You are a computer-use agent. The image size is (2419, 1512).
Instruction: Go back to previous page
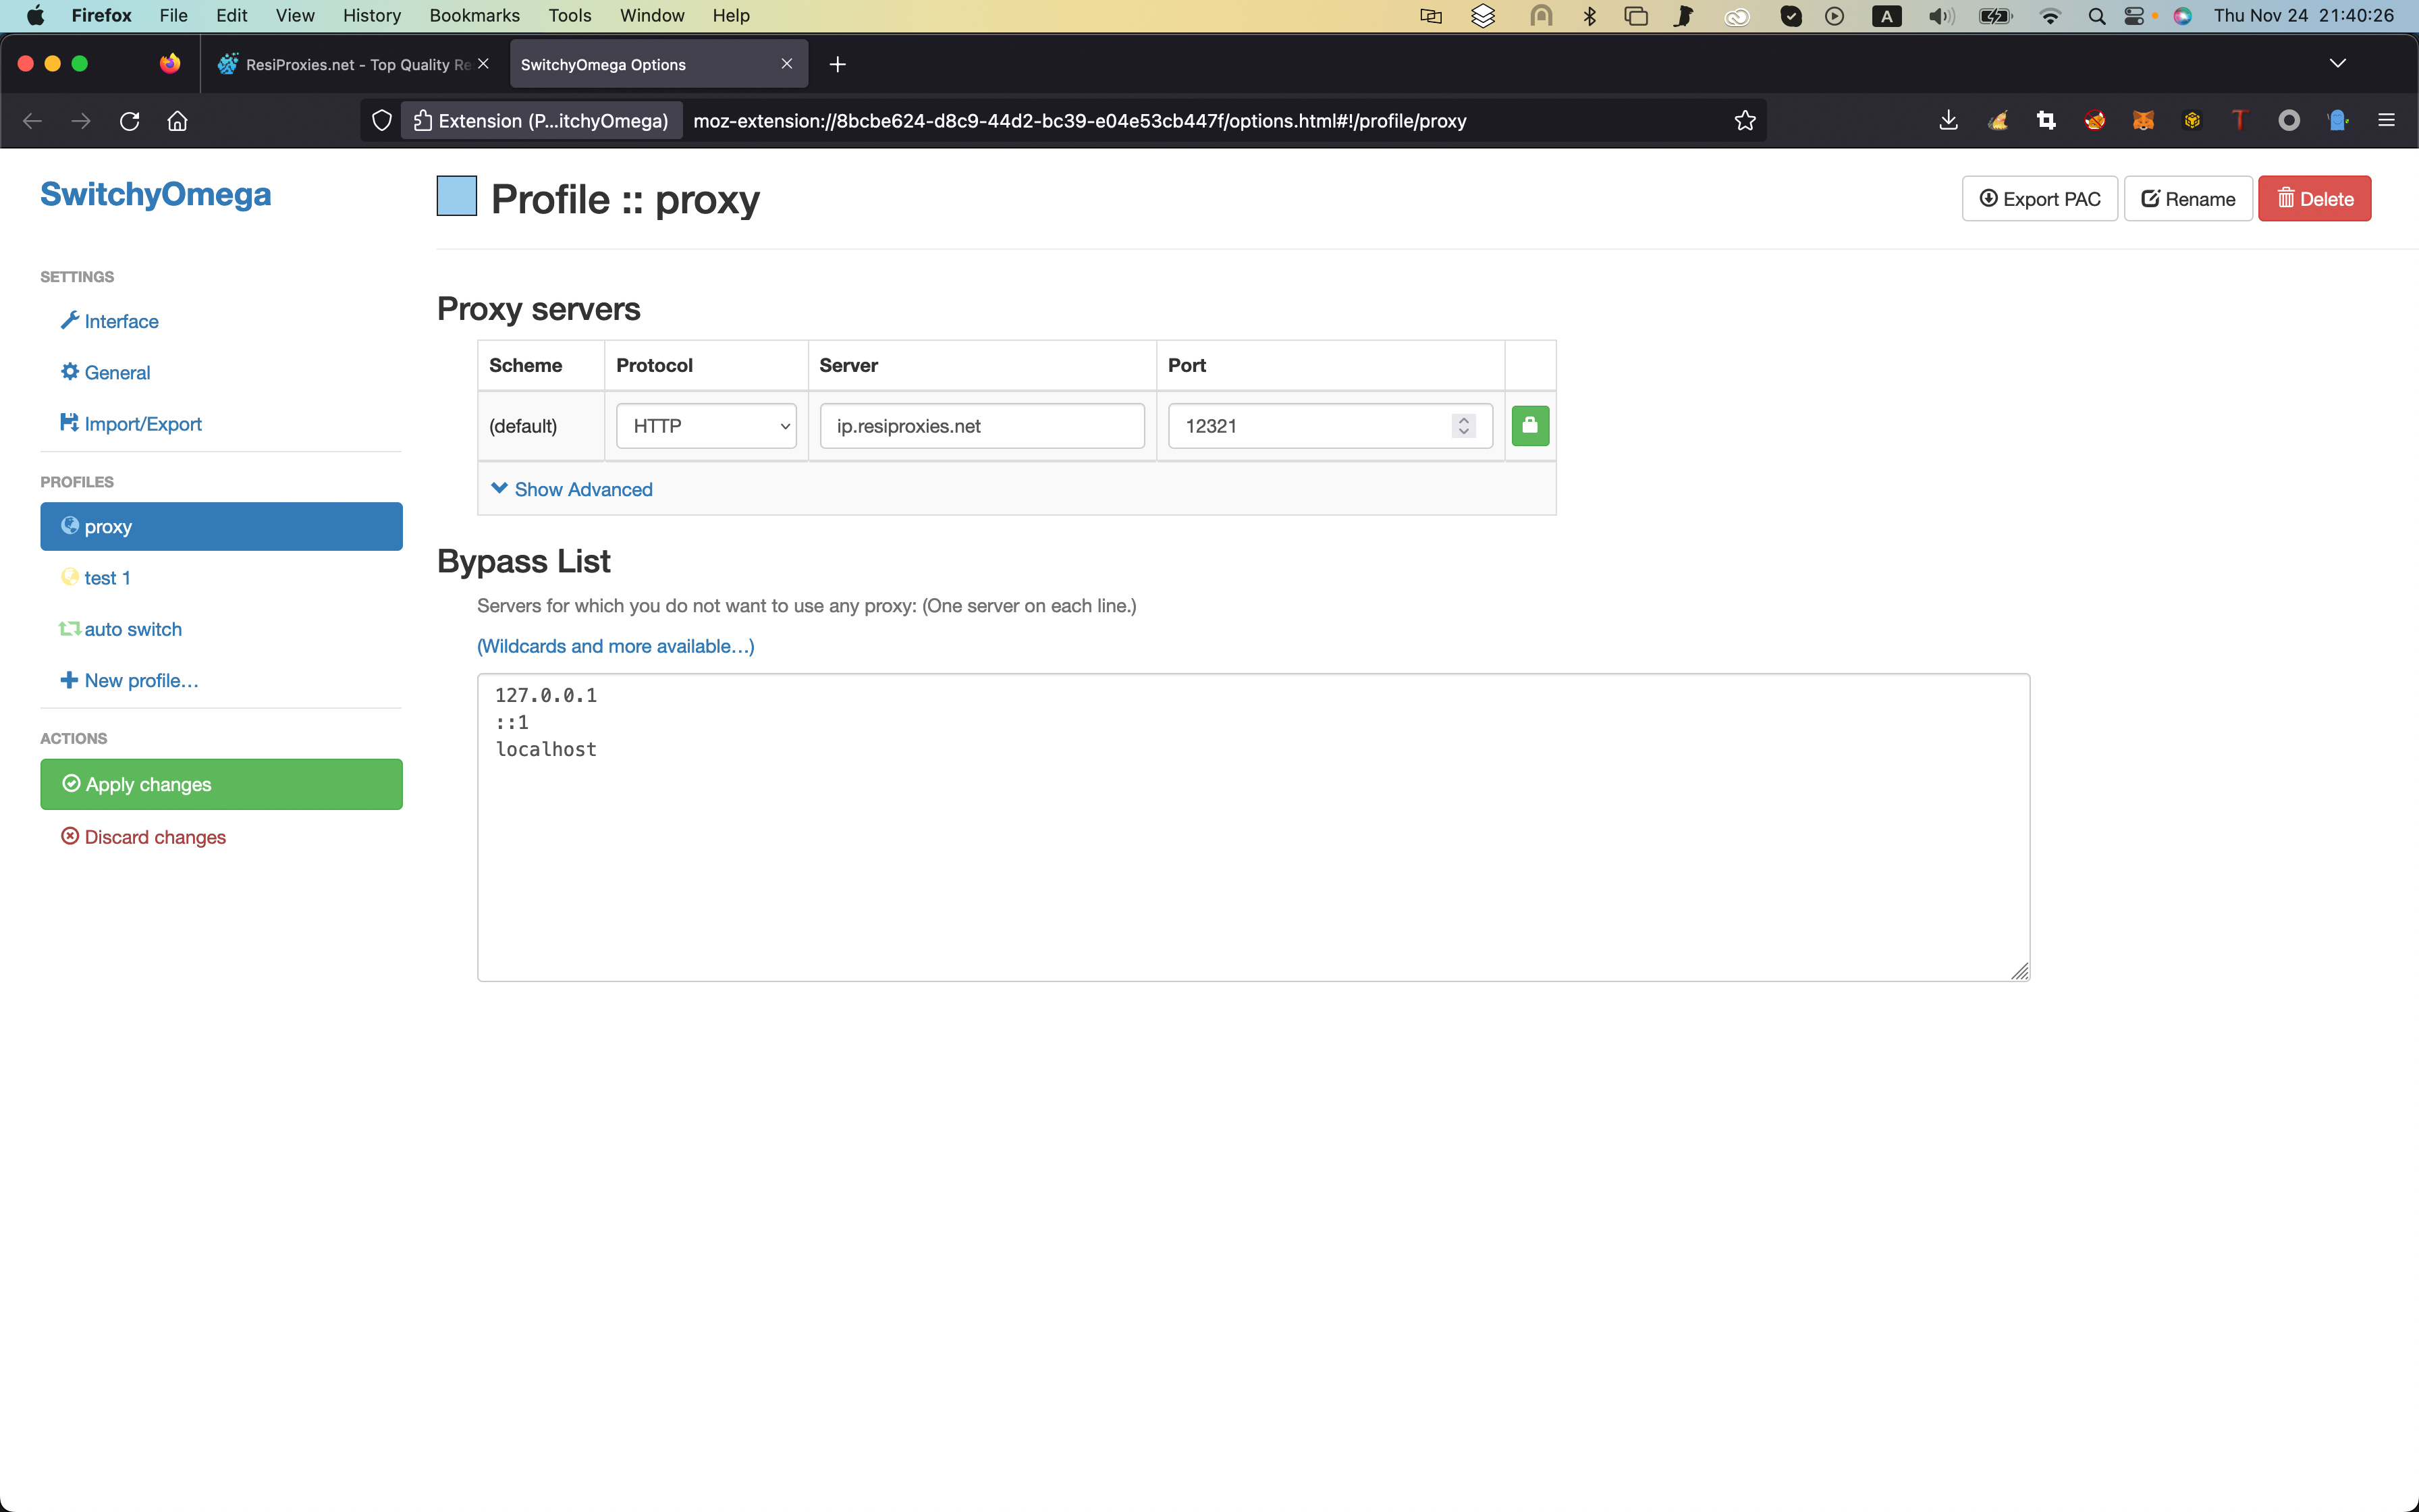pyautogui.click(x=32, y=121)
